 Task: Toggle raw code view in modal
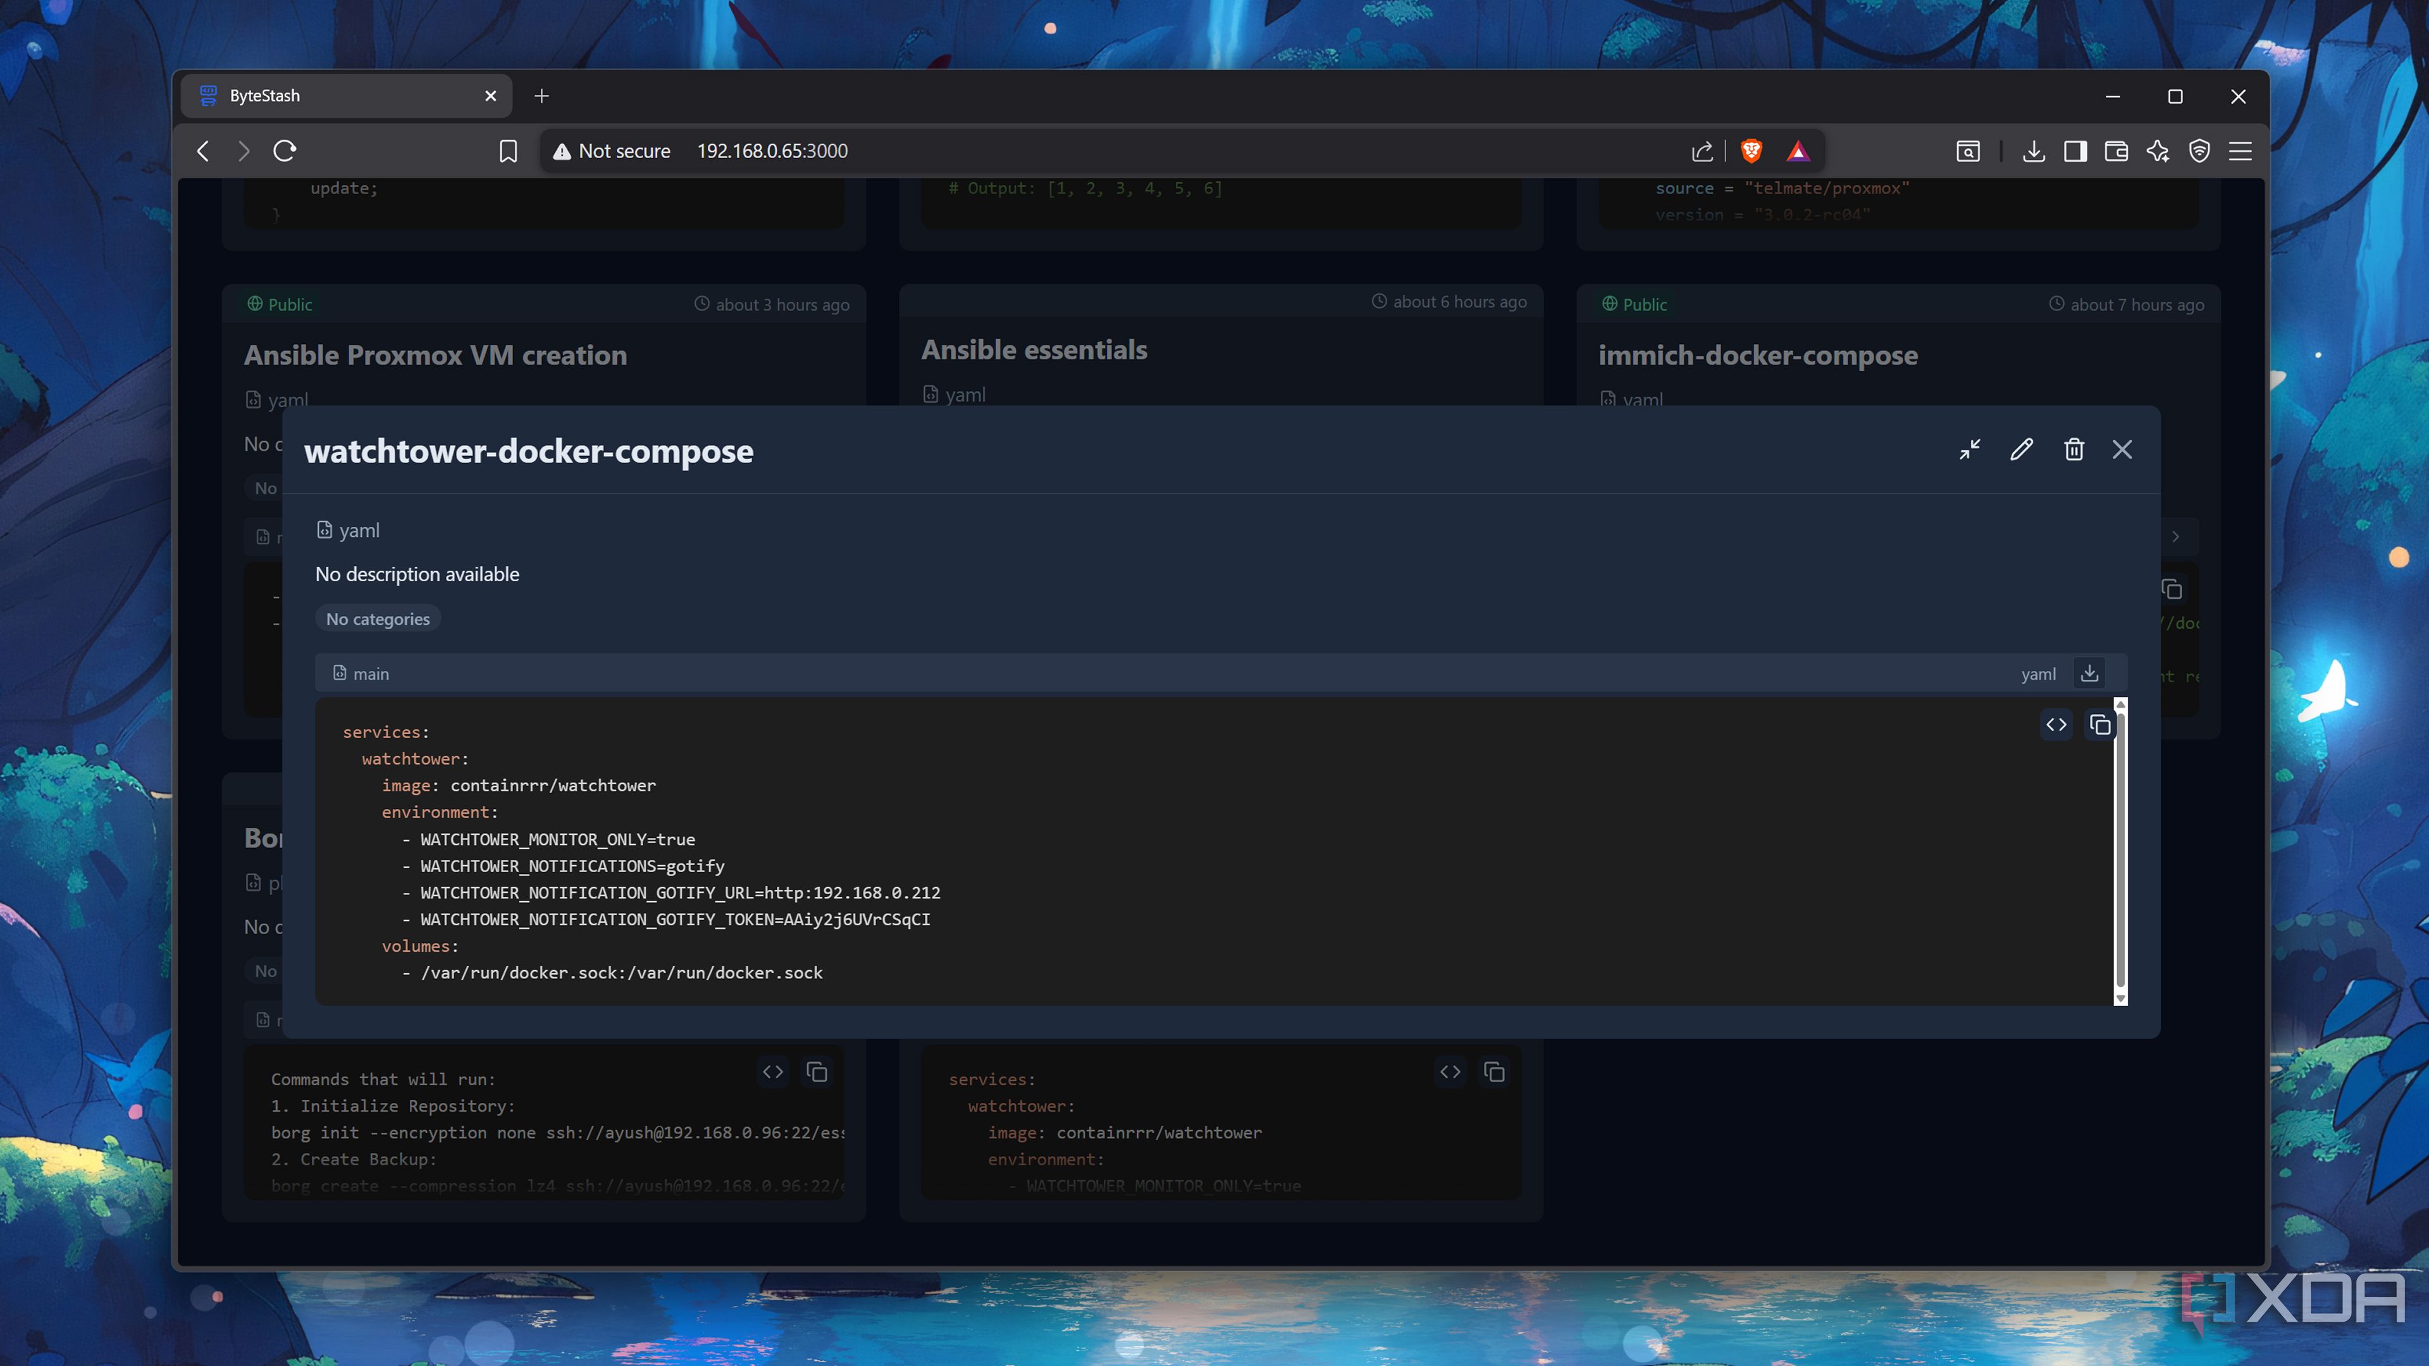tap(2056, 724)
